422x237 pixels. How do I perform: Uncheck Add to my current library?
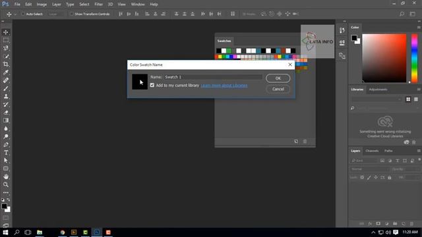point(152,85)
